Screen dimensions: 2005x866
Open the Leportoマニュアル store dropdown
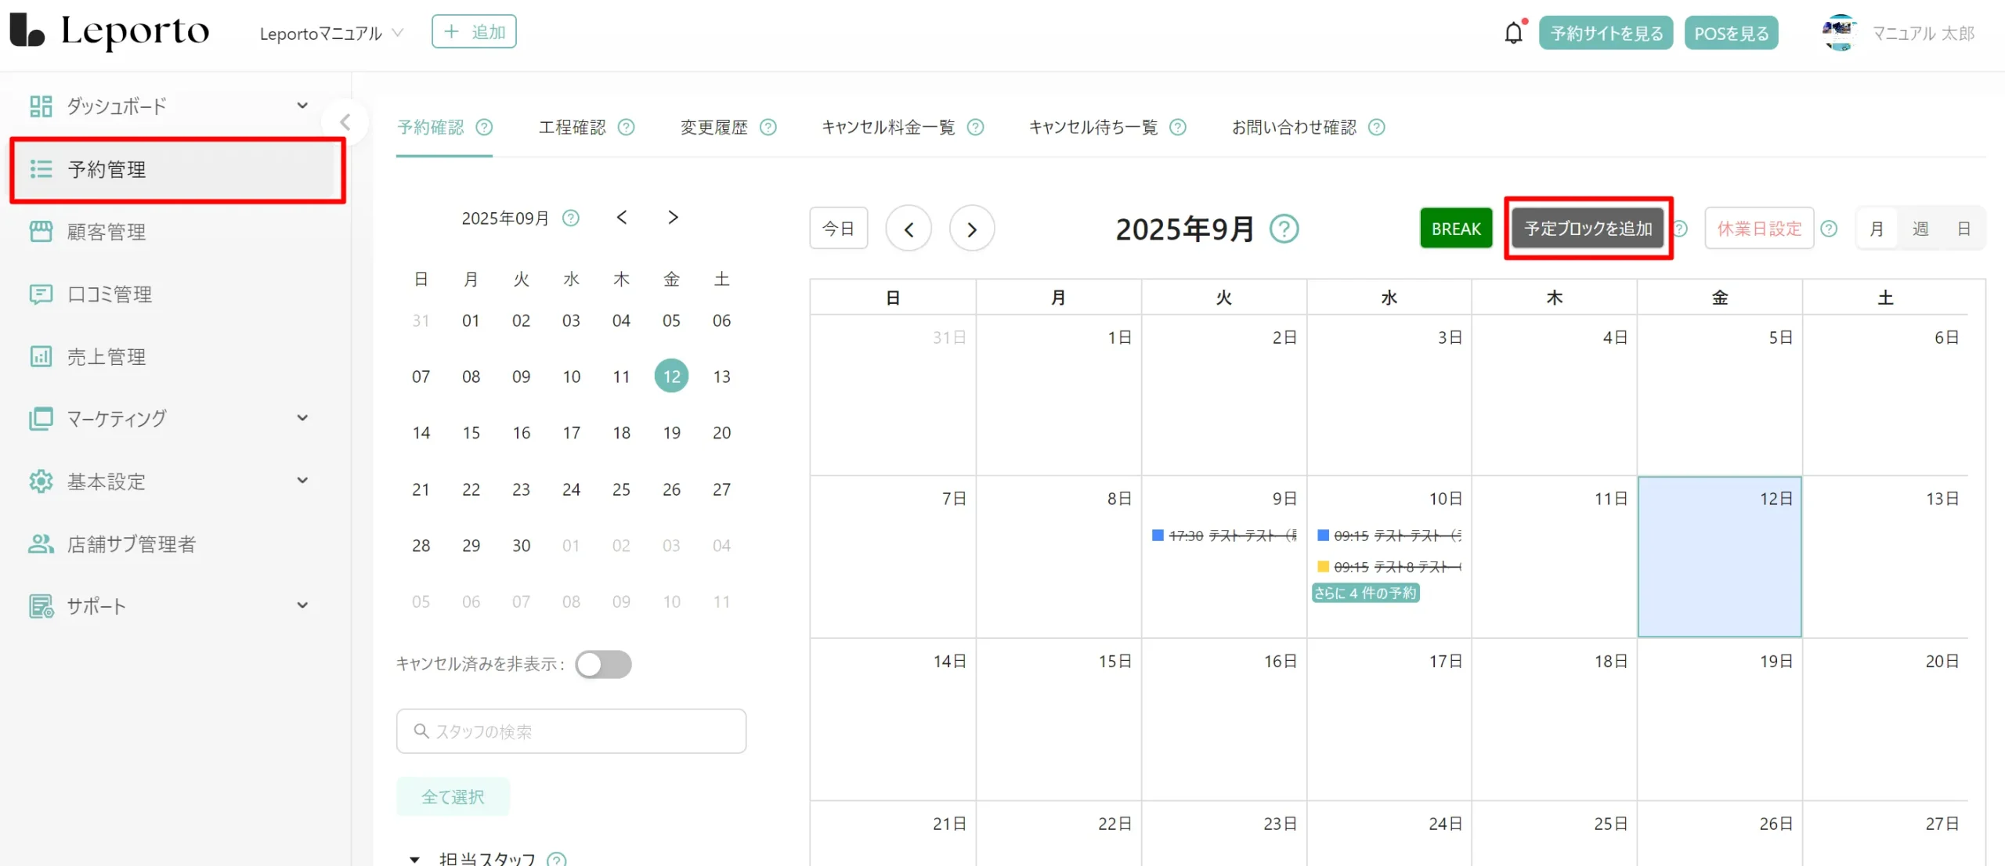pos(331,34)
